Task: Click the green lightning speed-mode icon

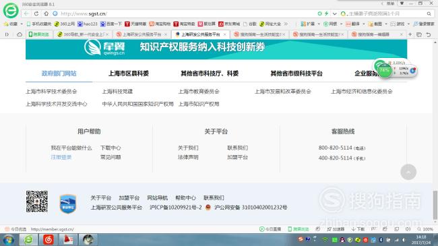Action: click(326, 13)
